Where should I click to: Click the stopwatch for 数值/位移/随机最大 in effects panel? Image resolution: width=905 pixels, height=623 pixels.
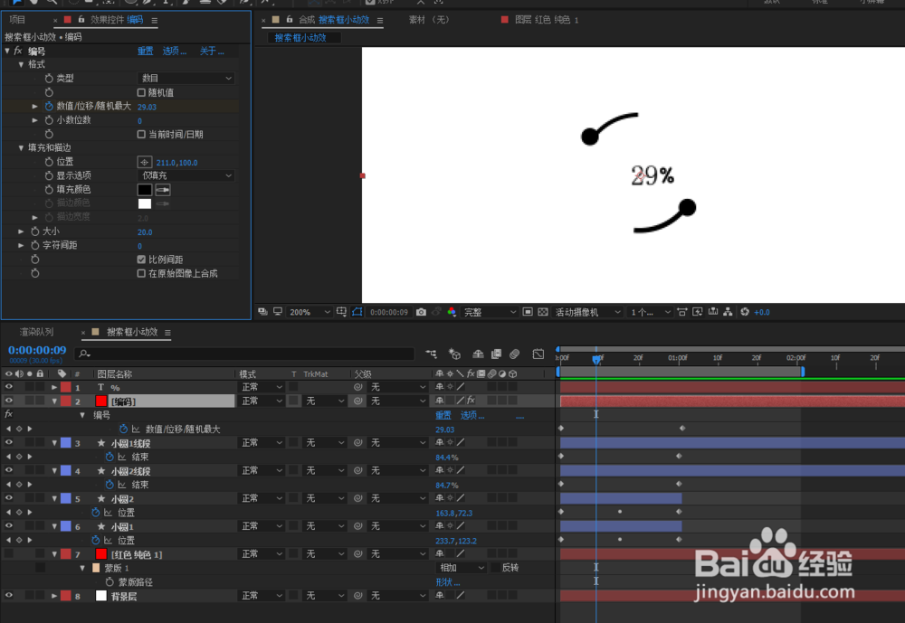click(49, 106)
